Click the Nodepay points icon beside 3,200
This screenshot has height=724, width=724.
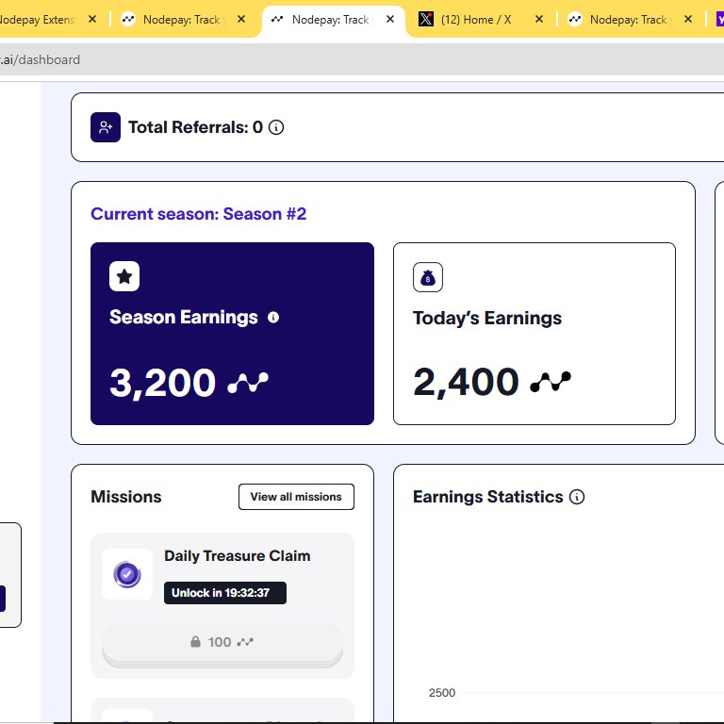(248, 383)
